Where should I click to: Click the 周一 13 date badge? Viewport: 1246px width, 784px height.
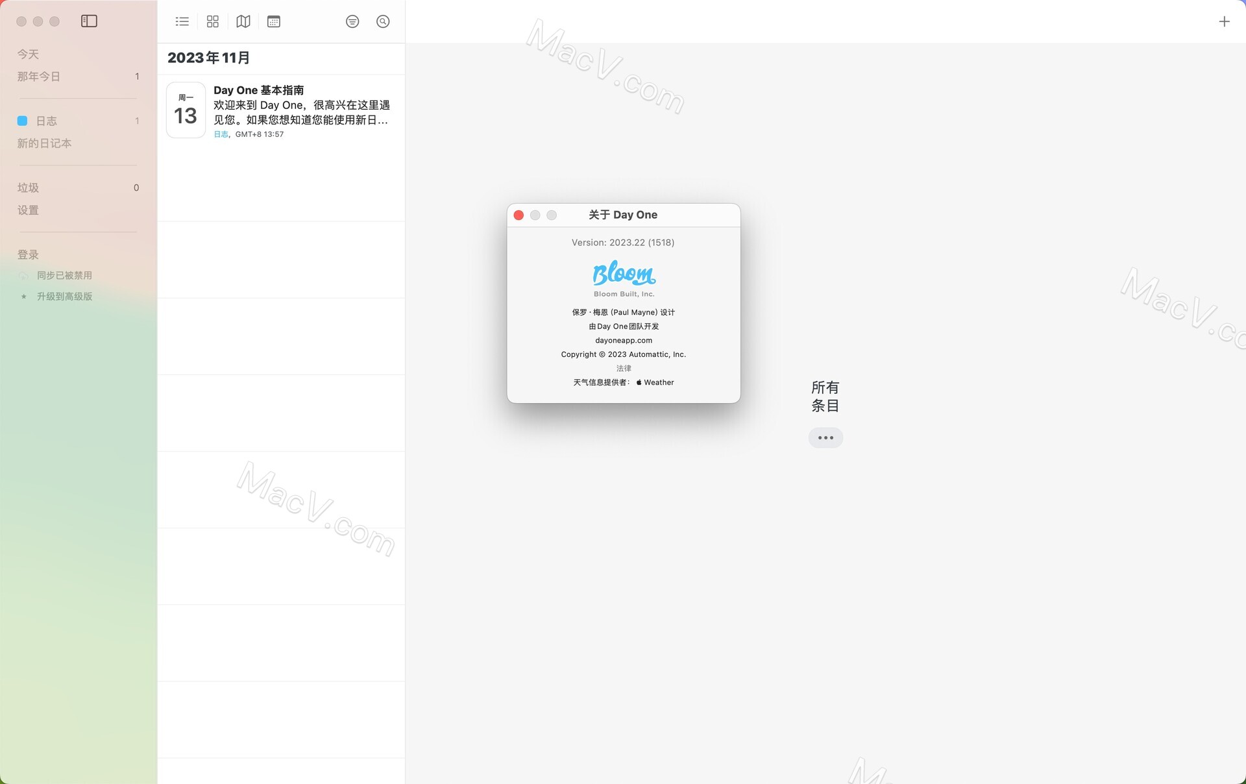[186, 110]
